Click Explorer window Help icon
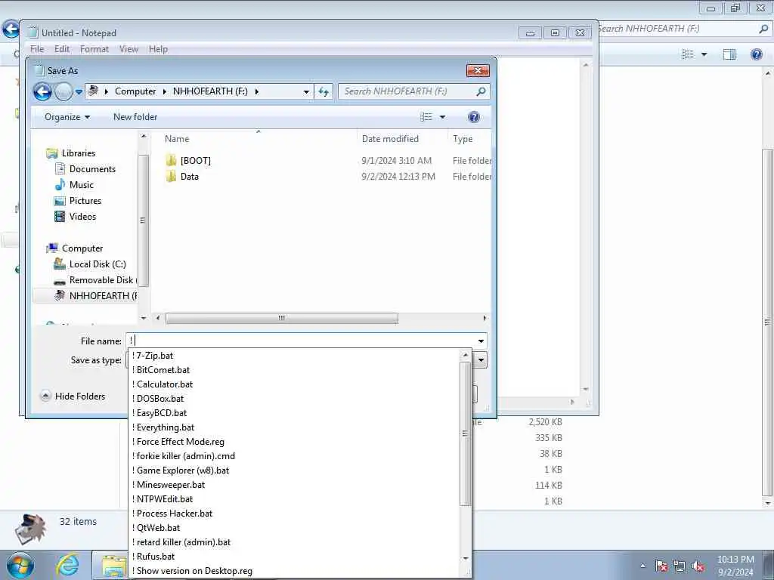The width and height of the screenshot is (774, 580). [756, 54]
